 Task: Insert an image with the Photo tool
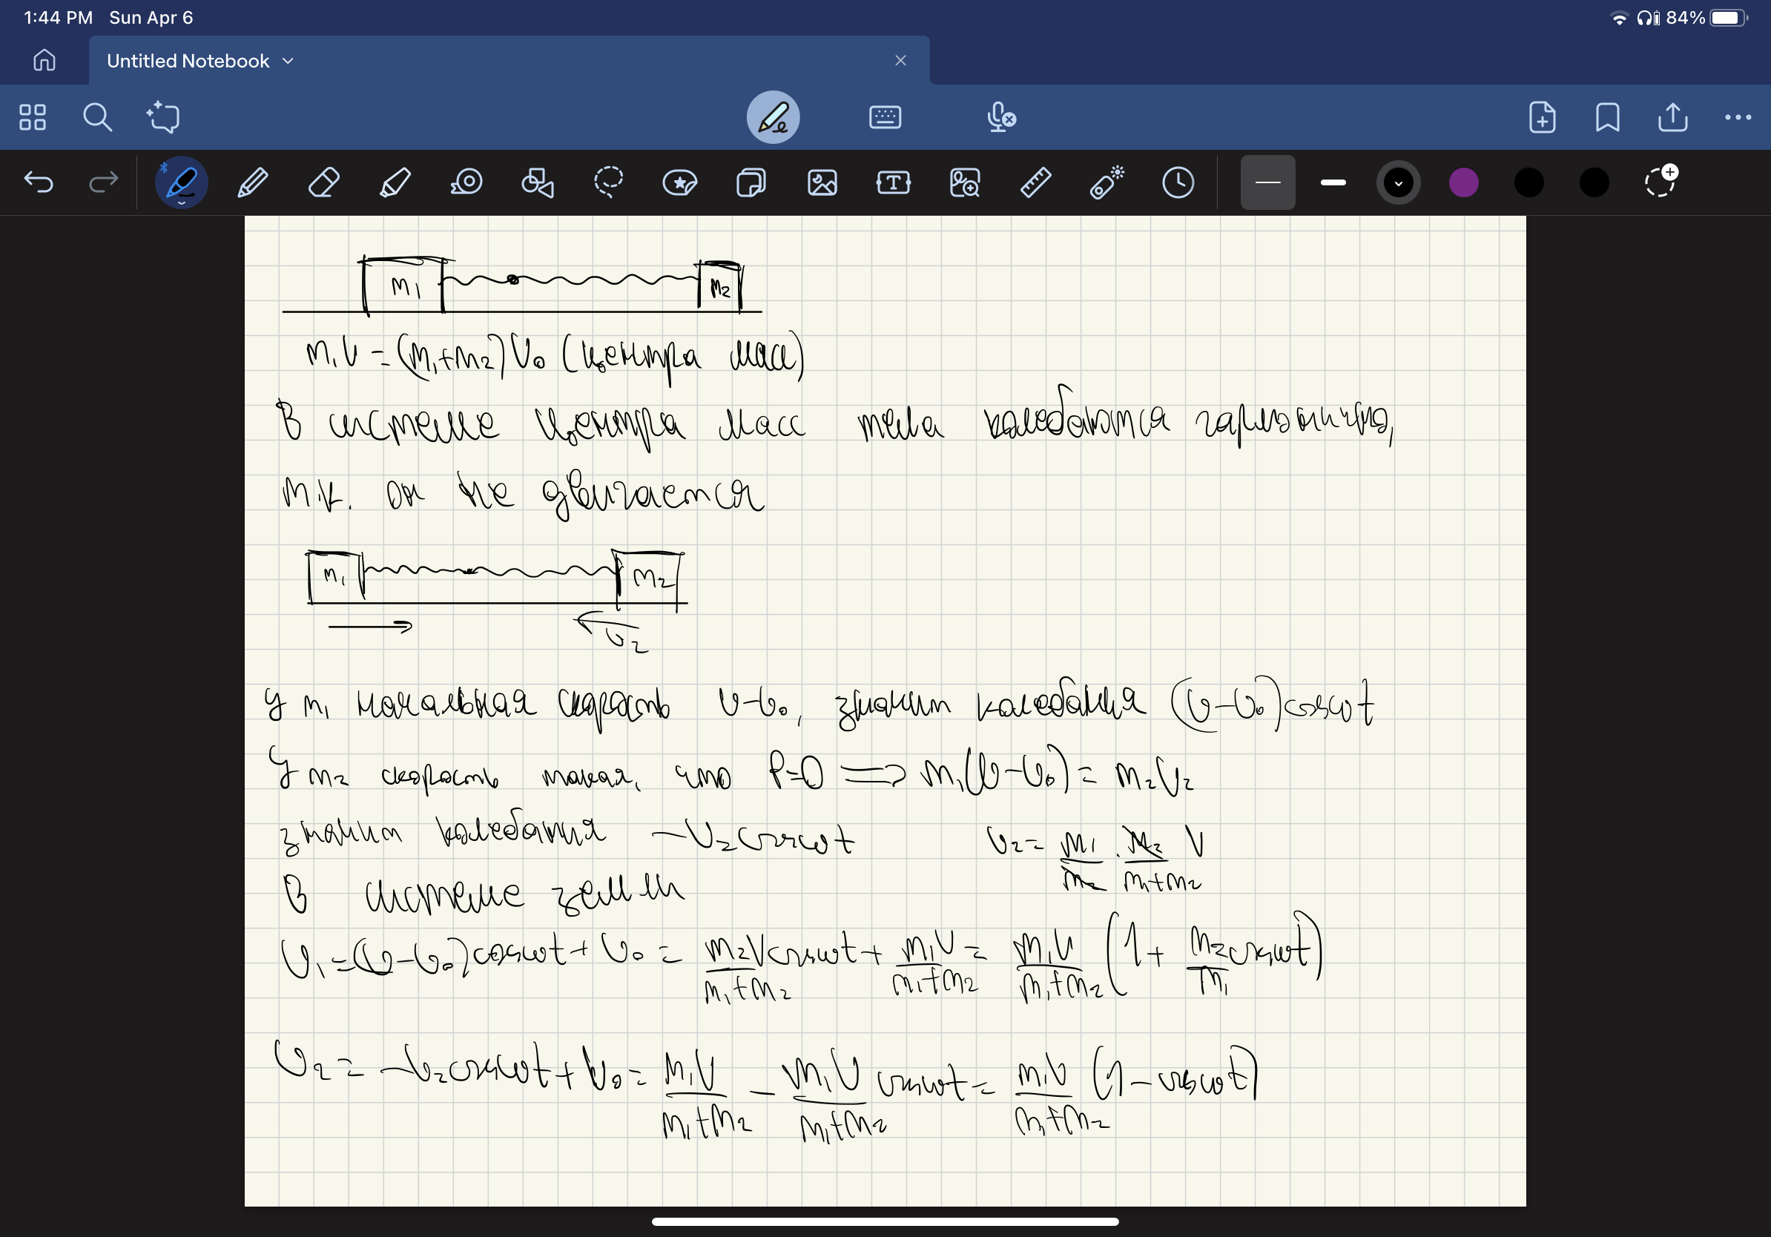click(x=822, y=182)
